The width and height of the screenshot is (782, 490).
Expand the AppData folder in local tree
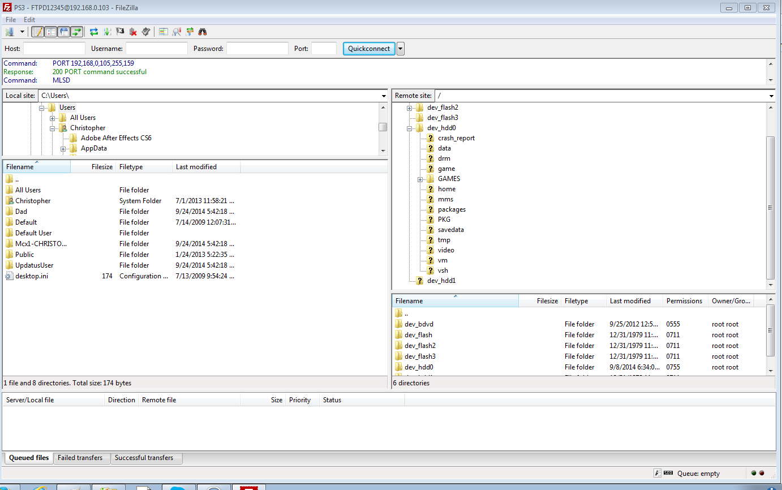63,148
